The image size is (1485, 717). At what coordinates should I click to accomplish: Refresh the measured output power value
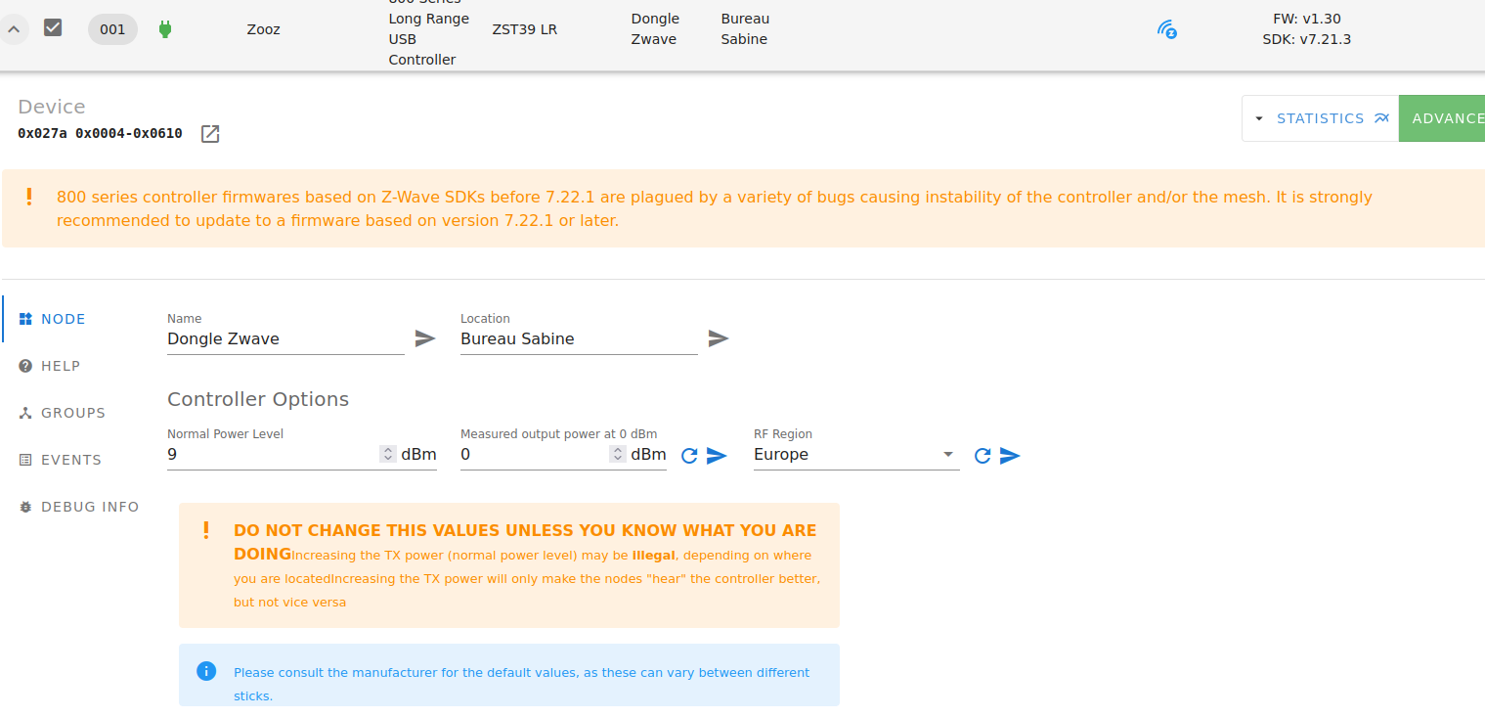(x=689, y=456)
